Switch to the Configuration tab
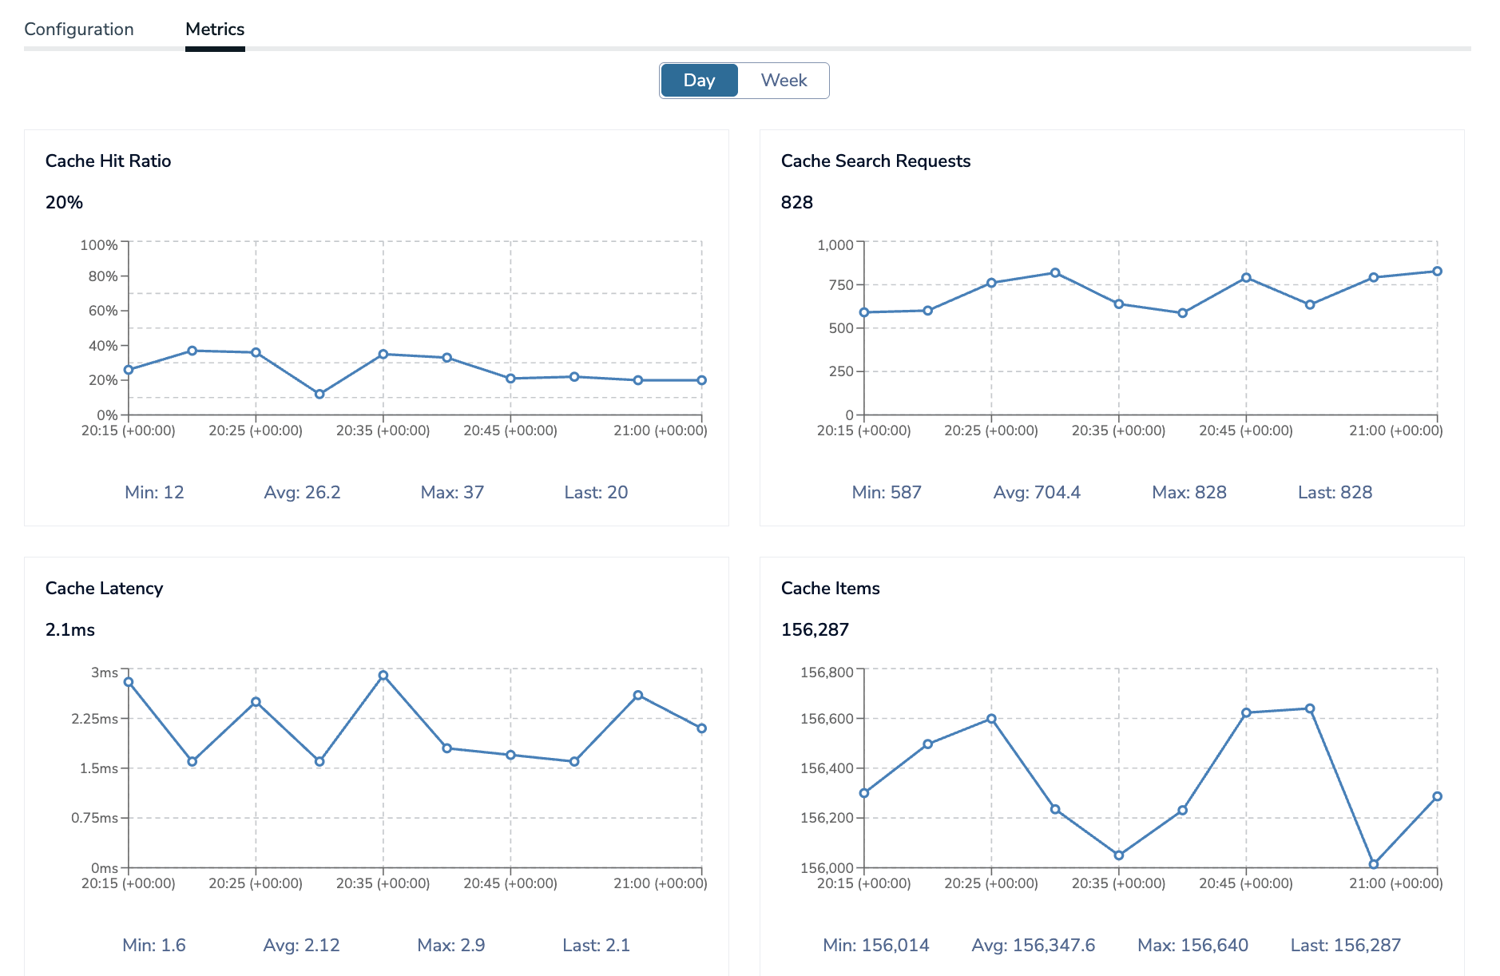Viewport: 1500px width, 976px height. coord(79,30)
